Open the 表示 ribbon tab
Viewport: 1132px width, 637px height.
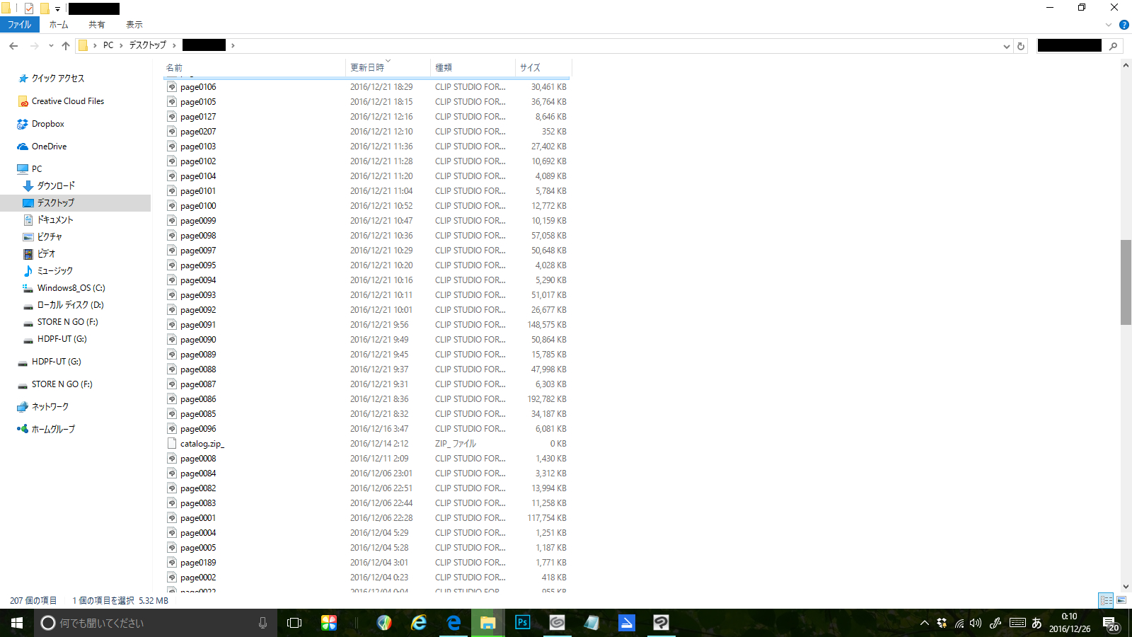pos(134,25)
